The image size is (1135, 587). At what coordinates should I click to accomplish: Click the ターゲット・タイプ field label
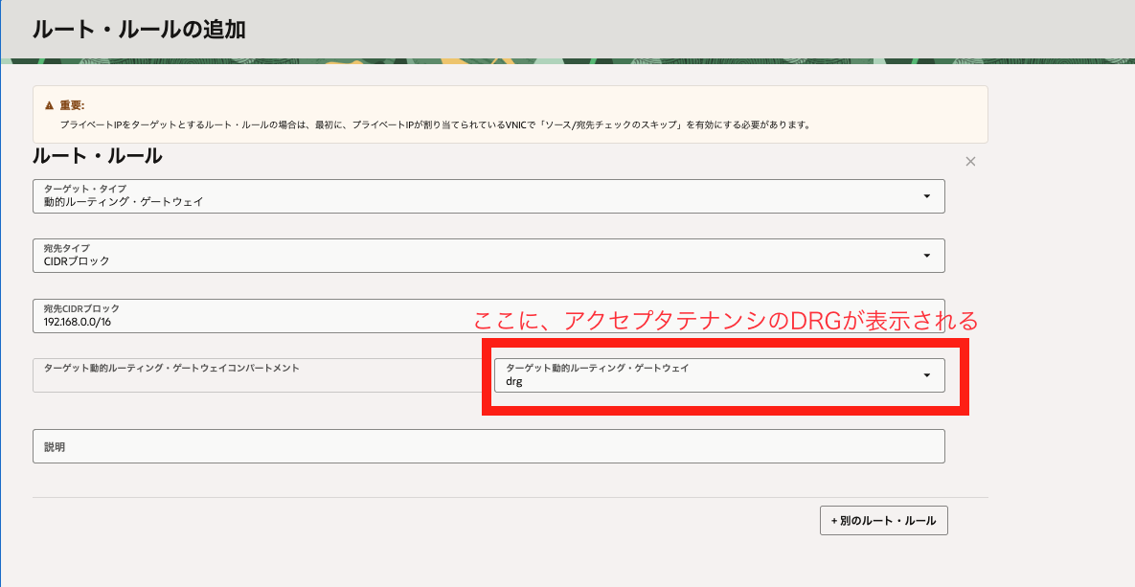point(84,189)
